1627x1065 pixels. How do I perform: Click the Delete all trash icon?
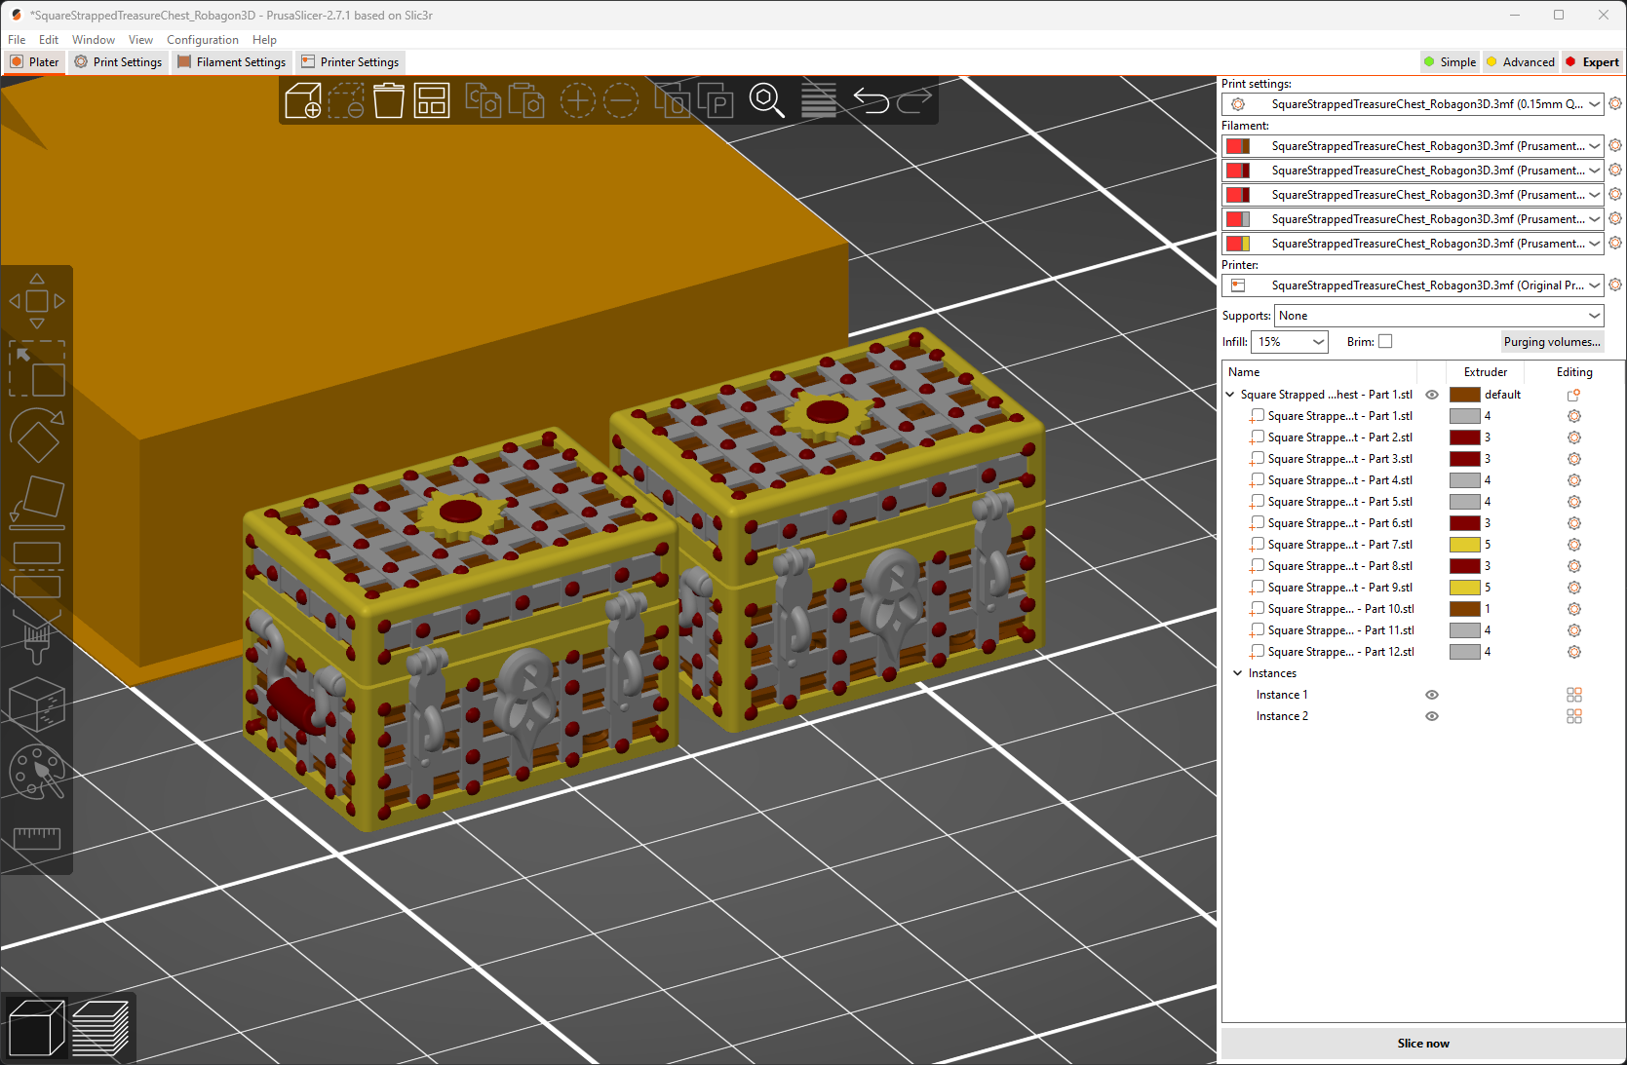click(x=388, y=100)
